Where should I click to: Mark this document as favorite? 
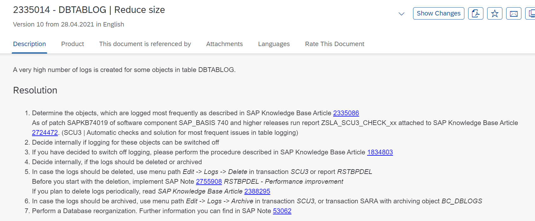click(x=494, y=13)
